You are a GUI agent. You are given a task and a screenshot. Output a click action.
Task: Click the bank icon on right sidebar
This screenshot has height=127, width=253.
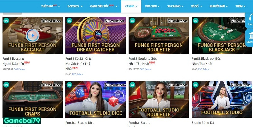click(x=250, y=35)
